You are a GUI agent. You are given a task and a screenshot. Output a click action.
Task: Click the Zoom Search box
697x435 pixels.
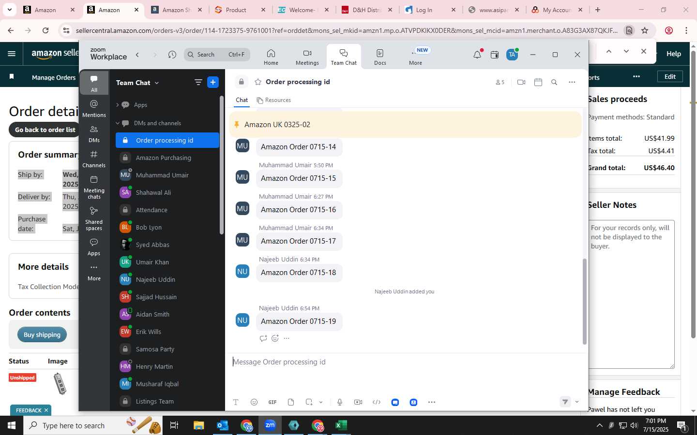click(217, 55)
